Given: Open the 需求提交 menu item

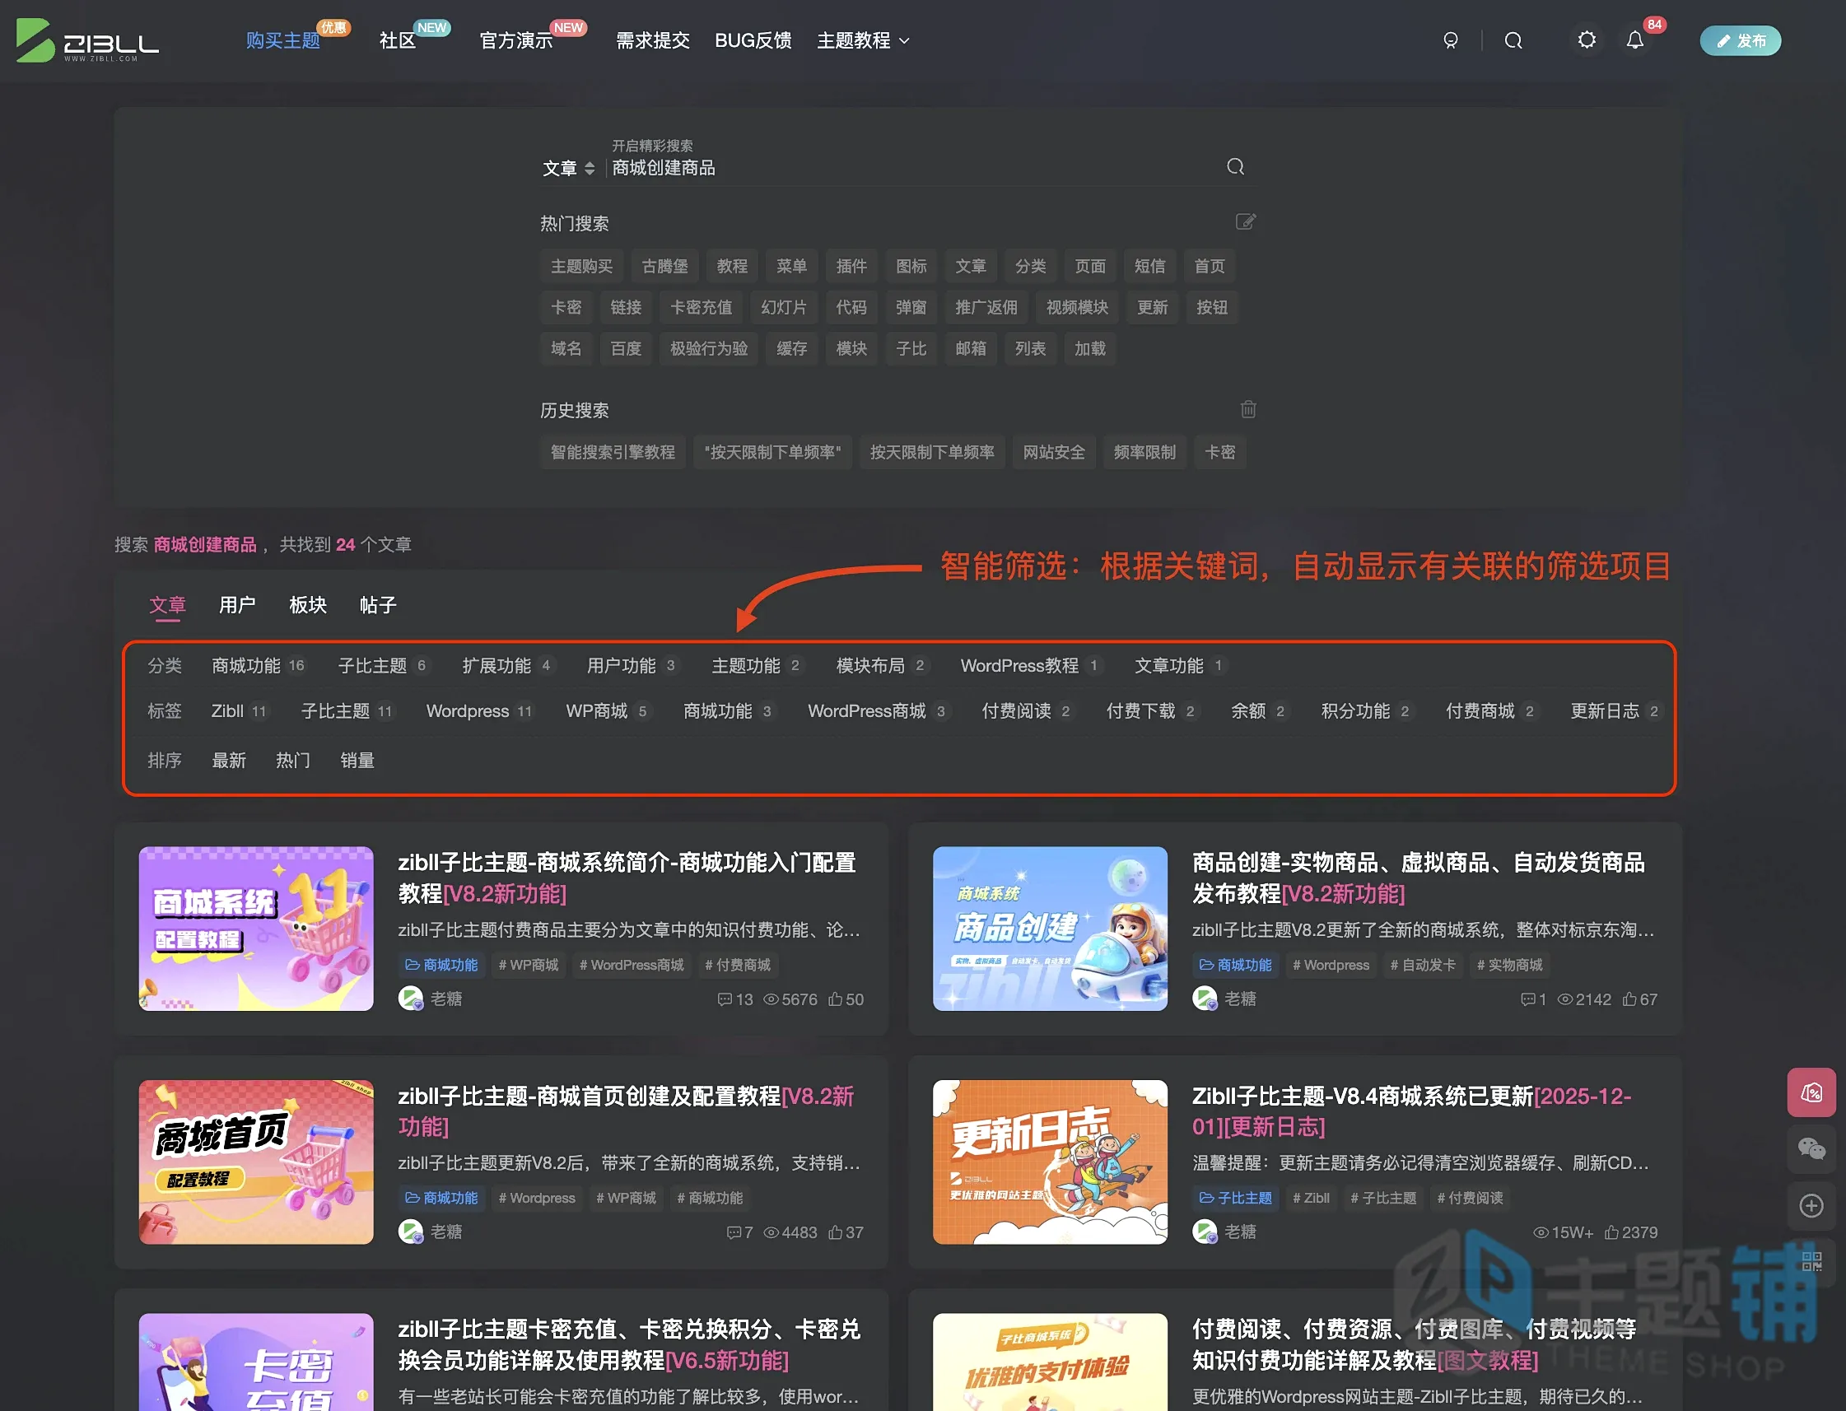Looking at the screenshot, I should pos(653,40).
